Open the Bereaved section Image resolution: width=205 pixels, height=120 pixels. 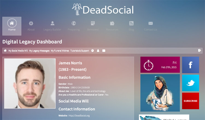coord(93,30)
